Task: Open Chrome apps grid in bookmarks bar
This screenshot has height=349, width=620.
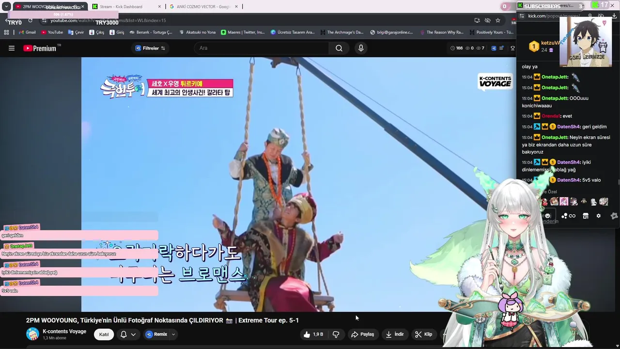Action: (6, 32)
